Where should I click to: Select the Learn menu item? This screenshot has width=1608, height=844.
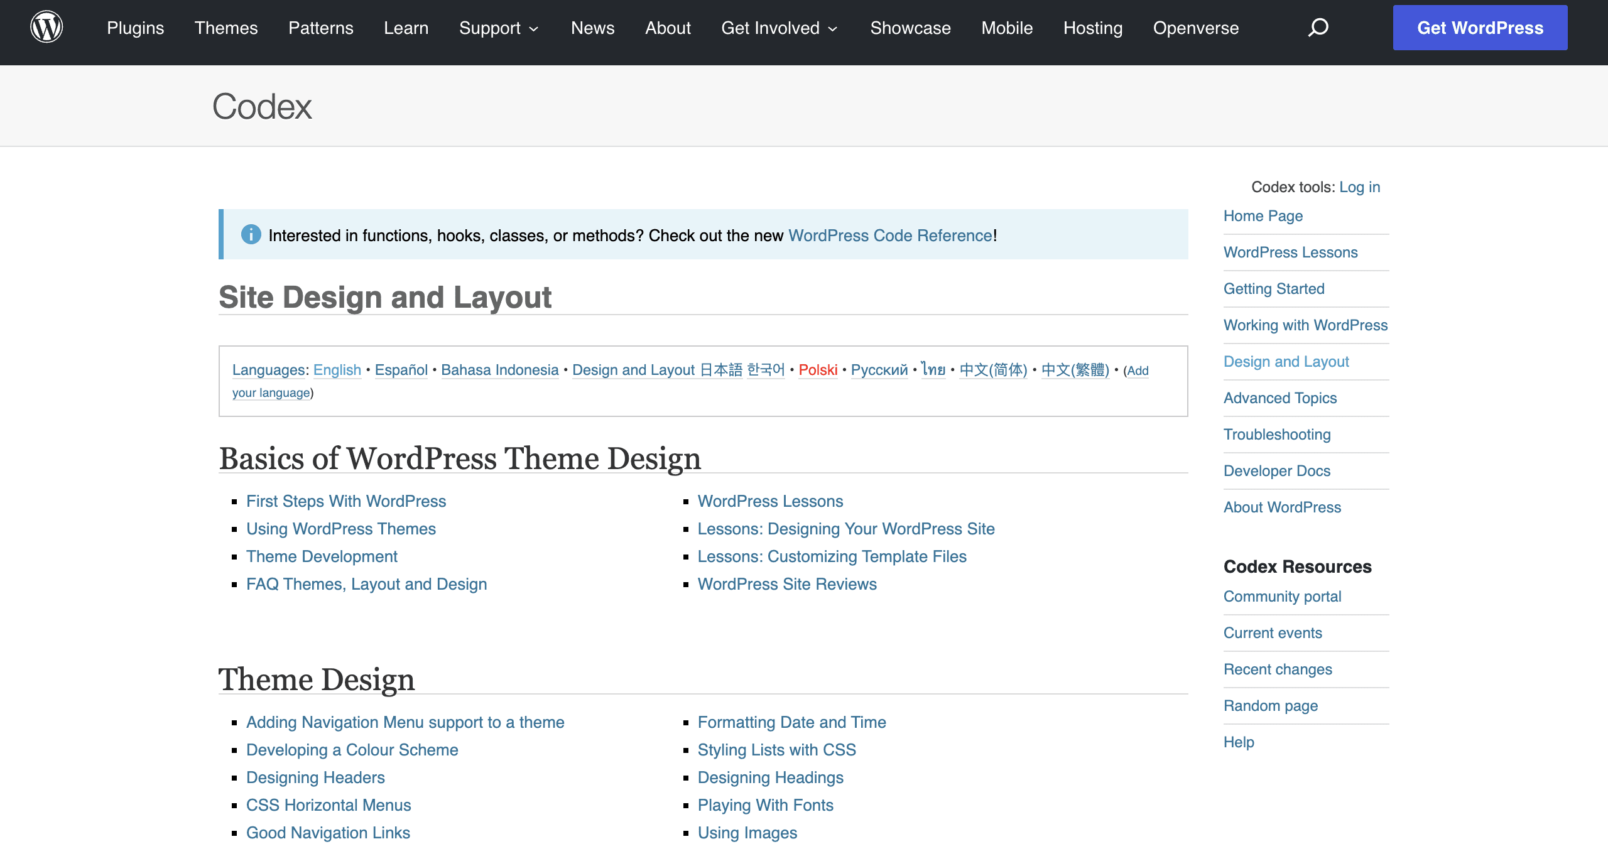click(x=405, y=28)
